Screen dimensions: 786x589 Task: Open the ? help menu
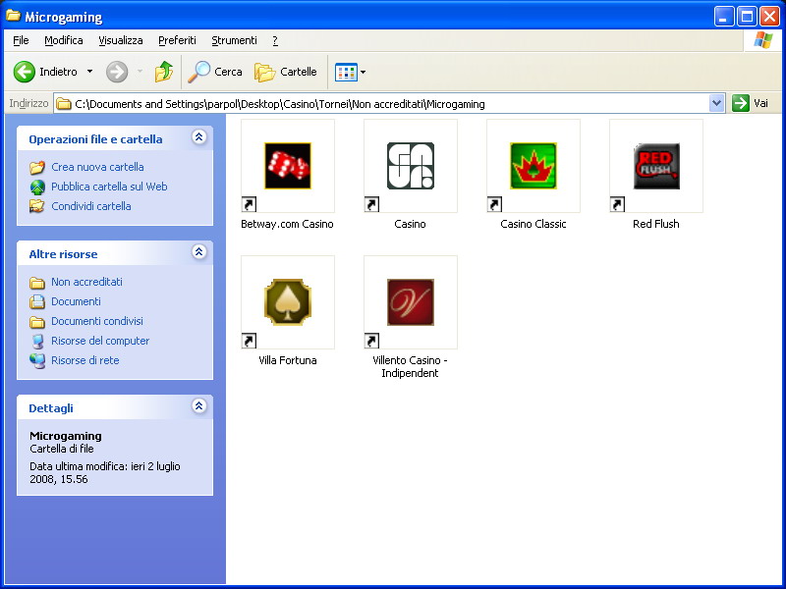[275, 40]
